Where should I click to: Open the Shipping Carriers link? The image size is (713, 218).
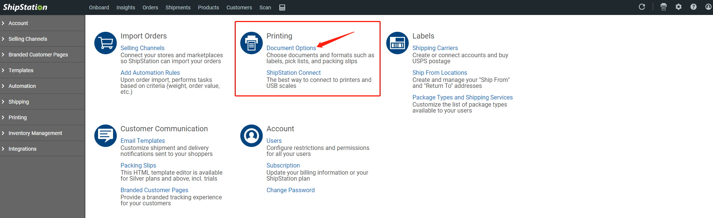(435, 48)
